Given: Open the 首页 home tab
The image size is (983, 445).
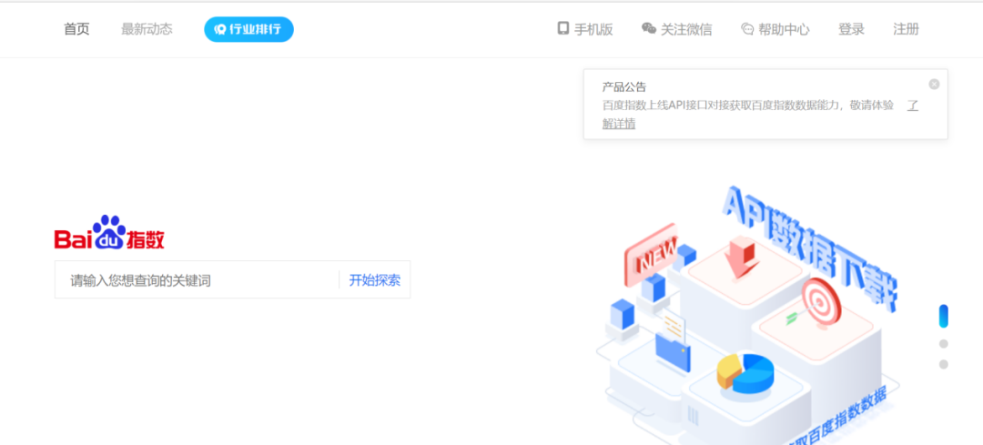Looking at the screenshot, I should point(76,29).
